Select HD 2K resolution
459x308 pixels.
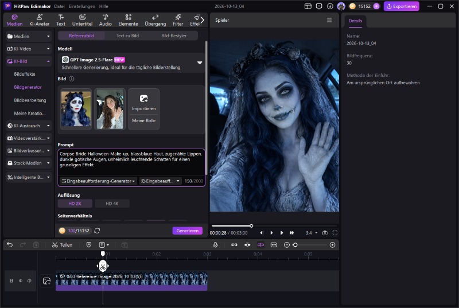pos(75,204)
